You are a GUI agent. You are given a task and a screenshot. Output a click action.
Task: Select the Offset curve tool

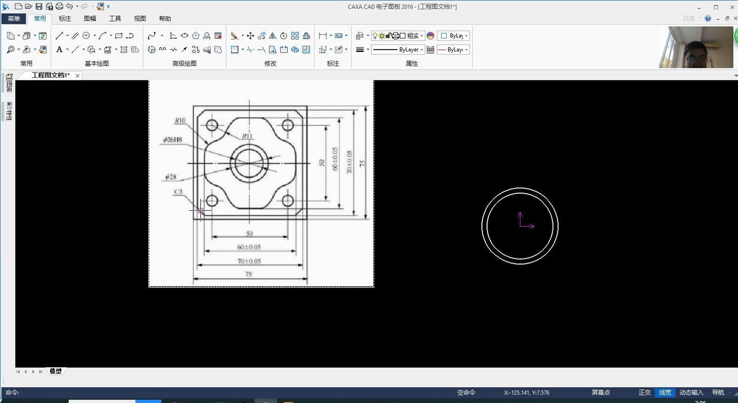pyautogui.click(x=306, y=36)
